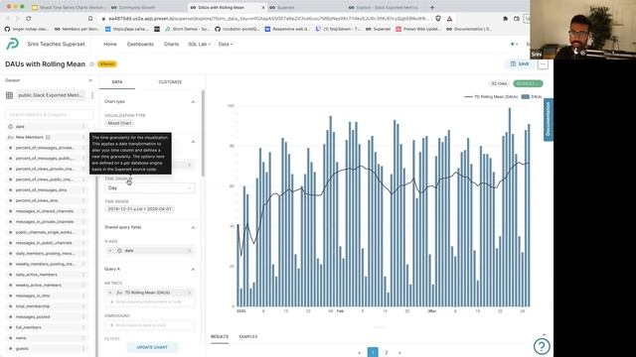Remove the date x-axis field
Viewport: 636px width, 357px height.
[x=110, y=251]
